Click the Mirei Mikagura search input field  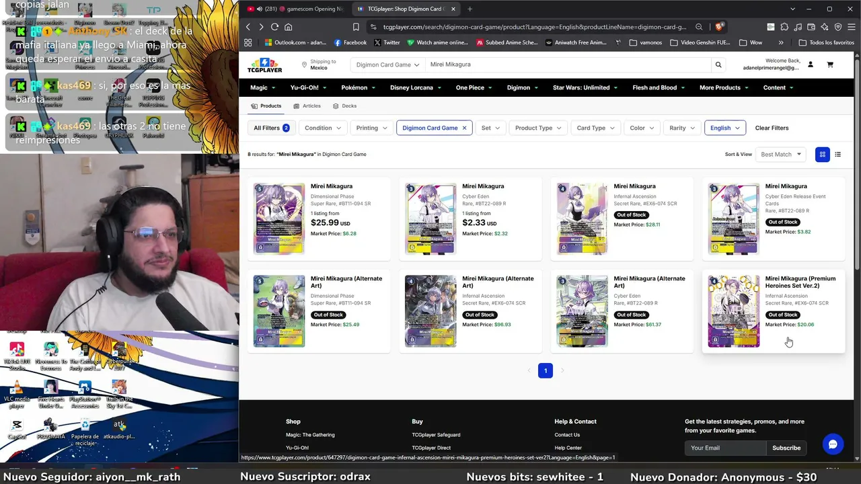[567, 65]
